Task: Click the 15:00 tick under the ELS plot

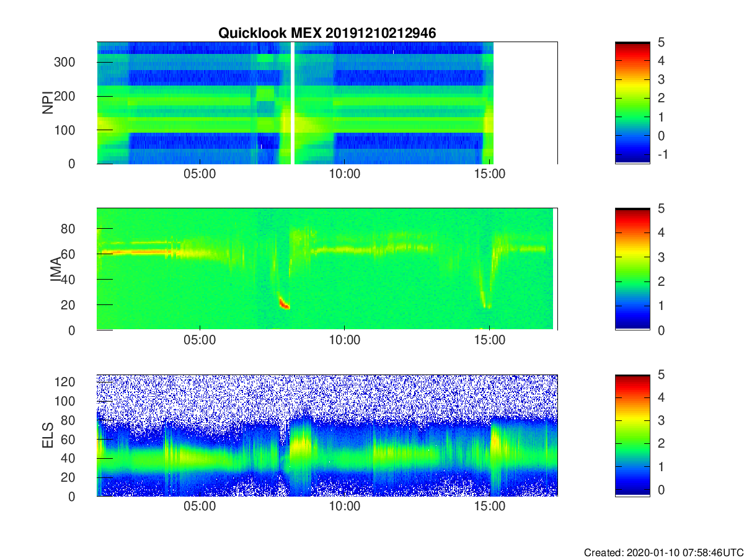Action: click(490, 506)
